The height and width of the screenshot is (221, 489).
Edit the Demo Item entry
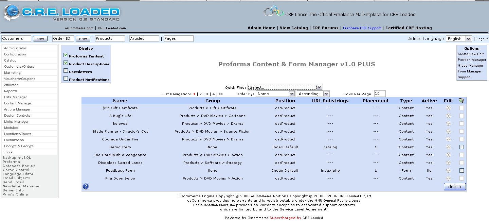449,147
